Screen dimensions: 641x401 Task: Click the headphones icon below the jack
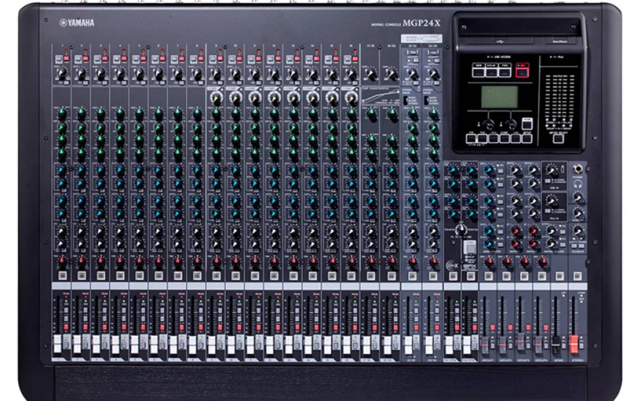click(x=577, y=183)
